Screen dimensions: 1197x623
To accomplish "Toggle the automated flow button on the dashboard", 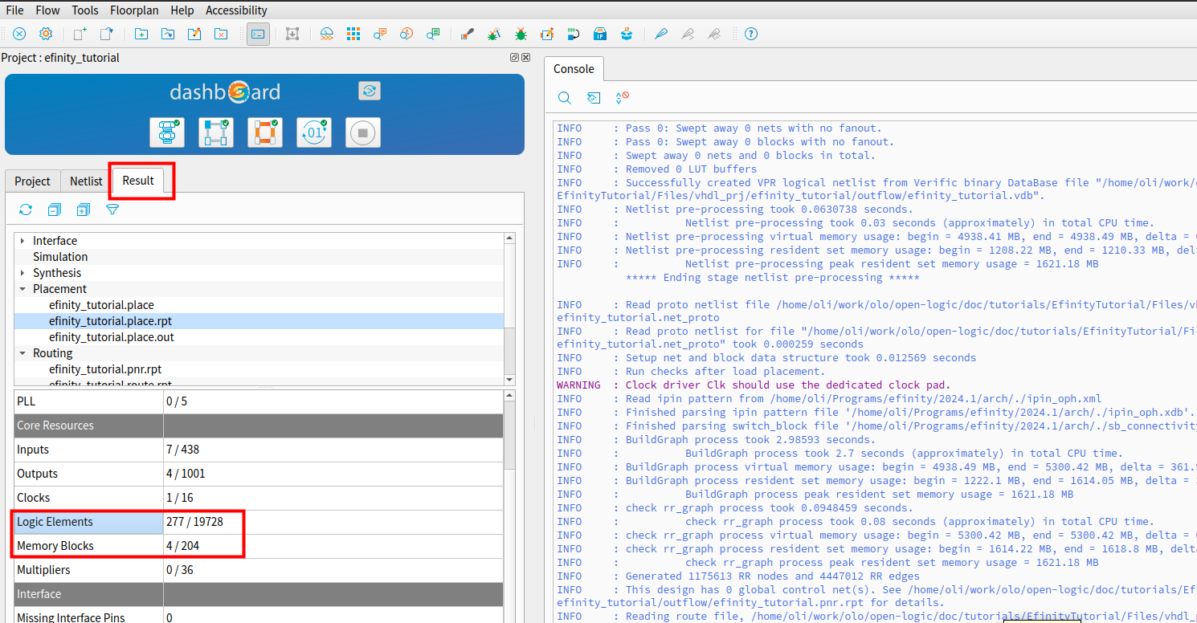I will point(370,91).
